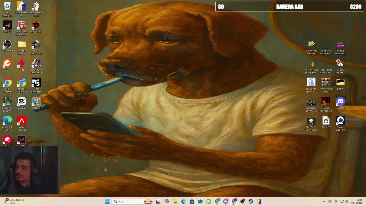The image size is (366, 206).
Task: Switch to Steam in the taskbar
Action: [251, 201]
